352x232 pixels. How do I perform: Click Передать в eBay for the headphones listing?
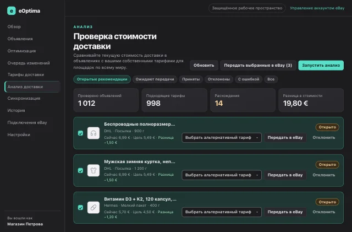click(285, 137)
